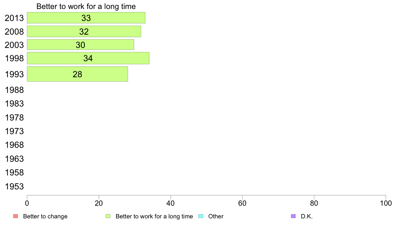395x245 pixels.
Task: Select the 2013 bar showing 33
Action: coord(86,18)
